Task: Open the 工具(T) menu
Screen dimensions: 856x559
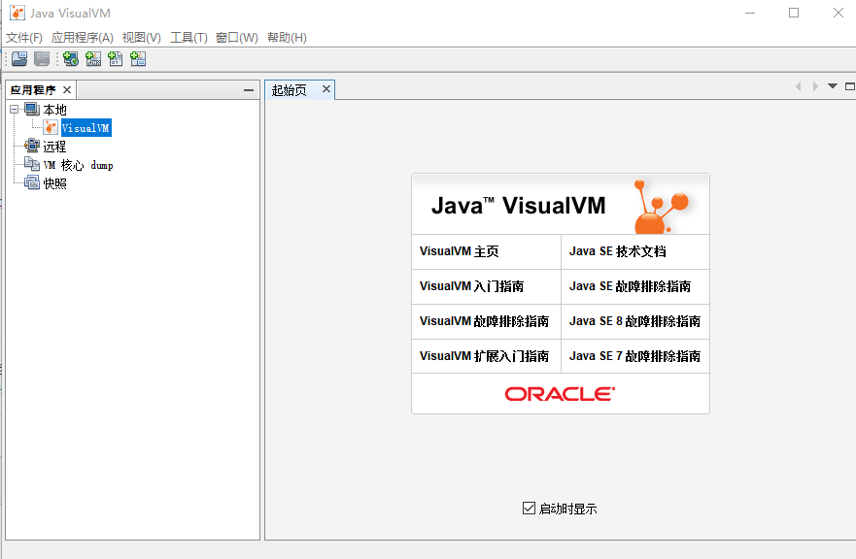Action: click(188, 38)
